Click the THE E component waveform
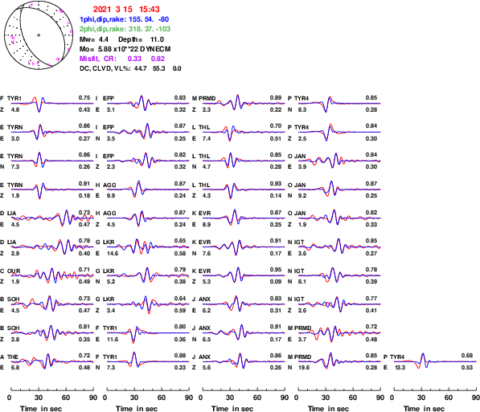 pos(52,361)
